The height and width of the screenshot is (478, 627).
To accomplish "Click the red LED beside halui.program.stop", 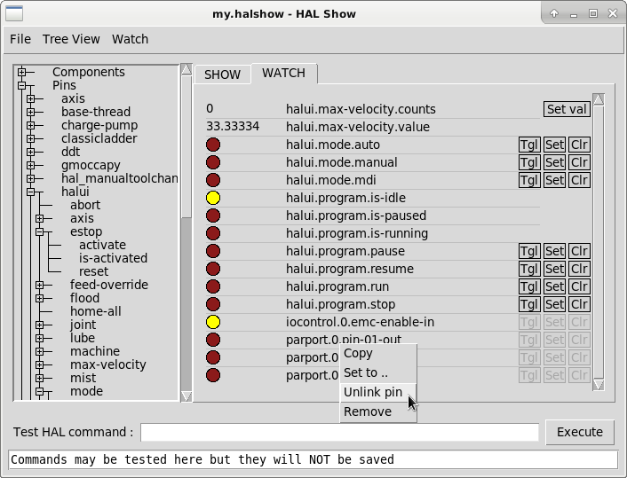I will pyautogui.click(x=213, y=304).
